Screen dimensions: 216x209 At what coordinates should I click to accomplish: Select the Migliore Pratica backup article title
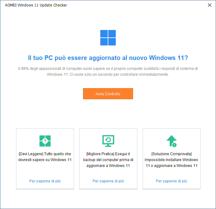click(108, 160)
